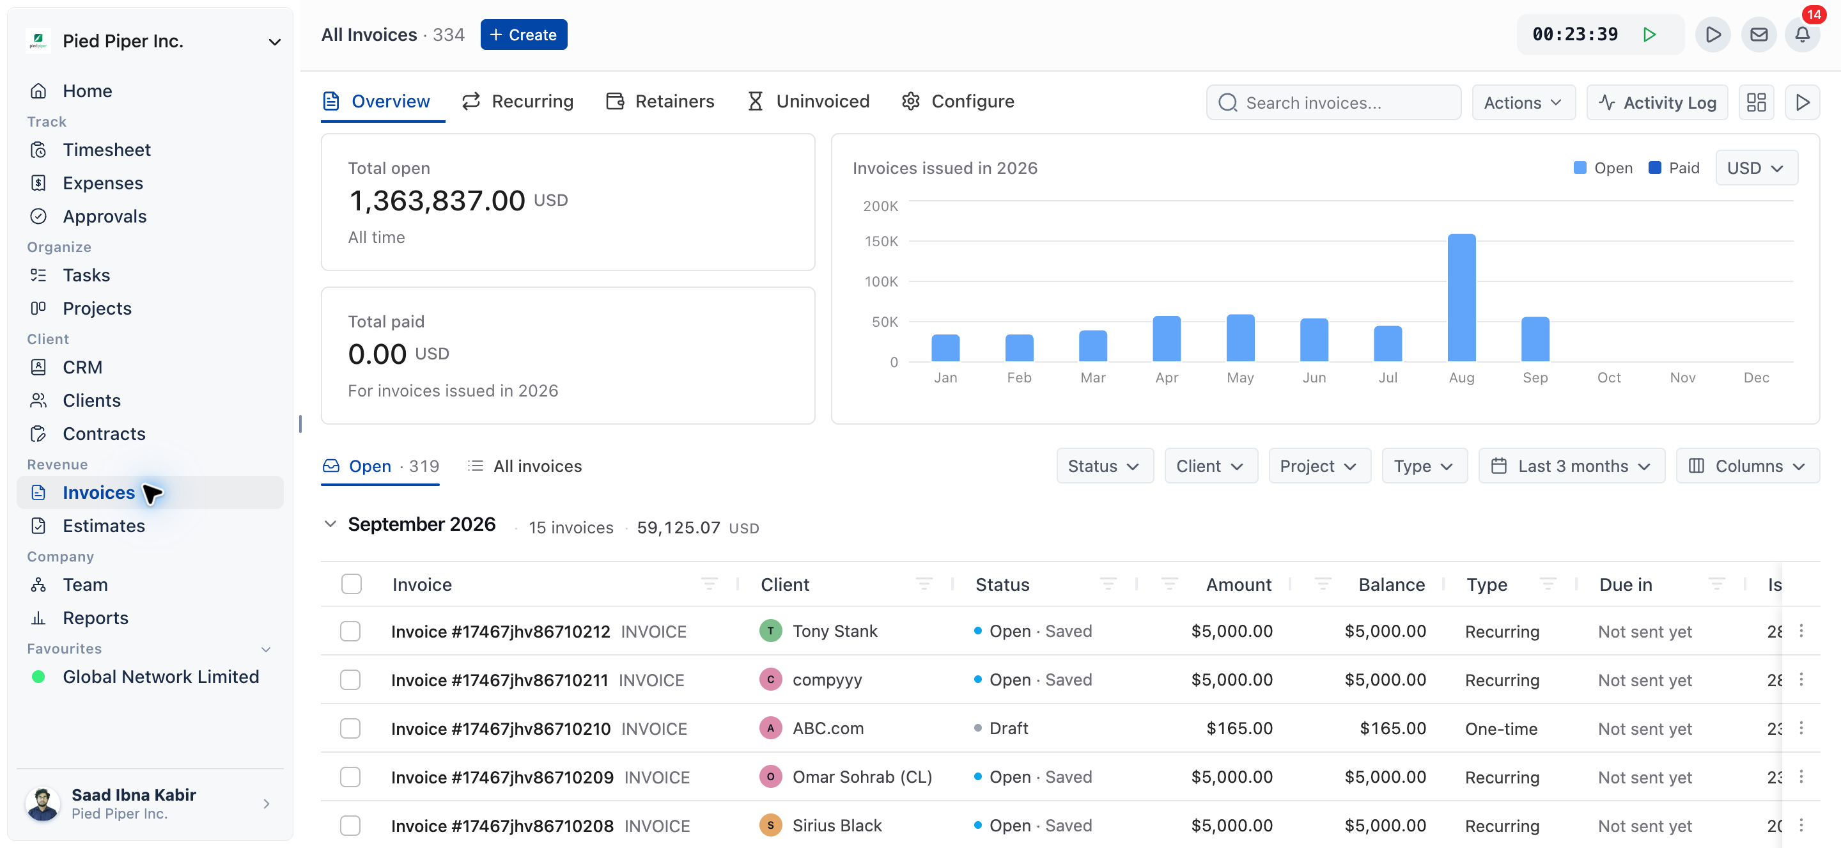Viewport: 1841px width, 848px height.
Task: Open row menu for invoice 86710211
Action: tap(1801, 679)
